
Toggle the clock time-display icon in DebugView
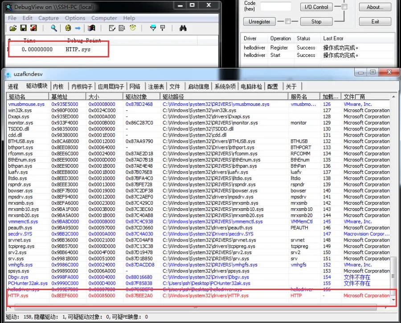(x=132, y=28)
